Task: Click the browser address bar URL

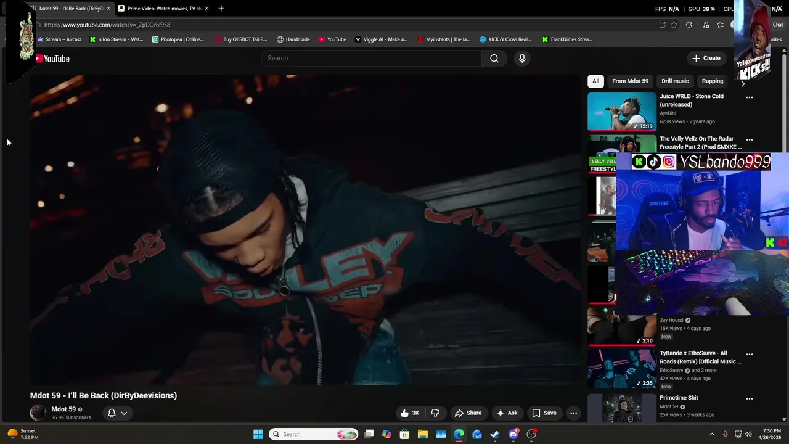Action: coord(107,25)
